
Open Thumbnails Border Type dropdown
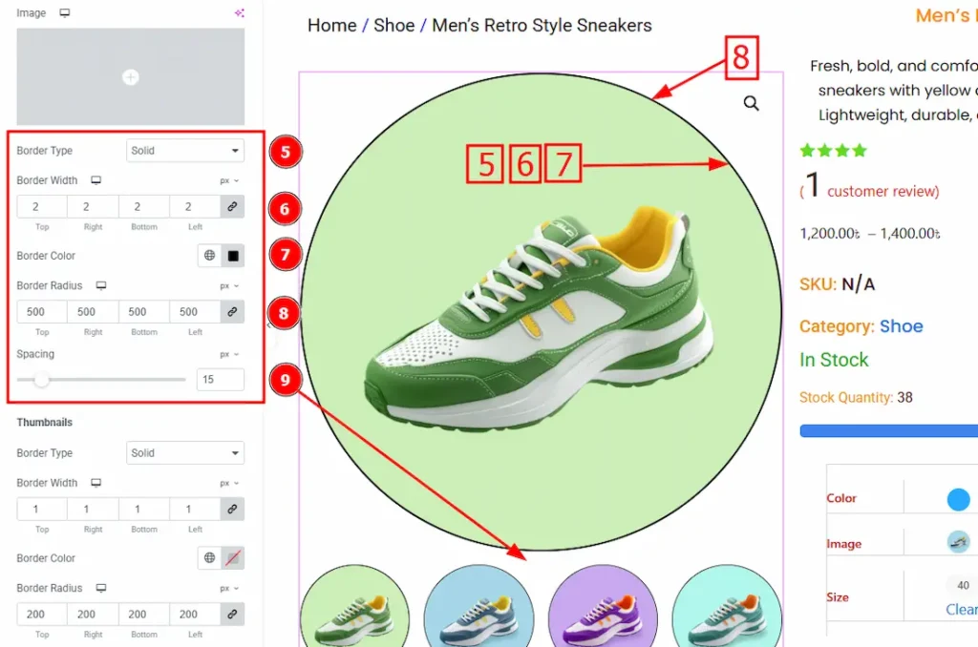click(185, 453)
